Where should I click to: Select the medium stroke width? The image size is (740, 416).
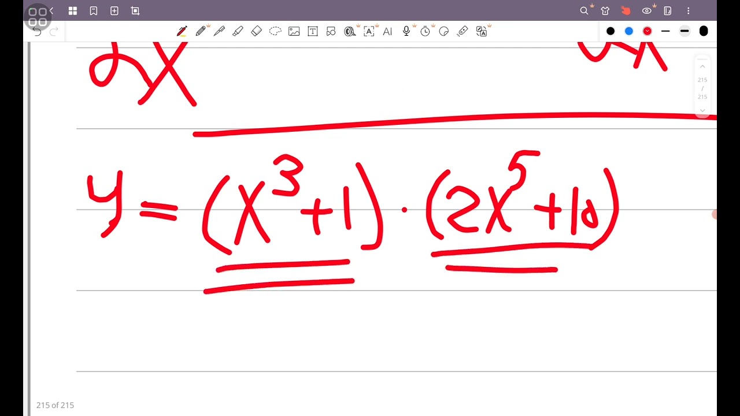684,31
